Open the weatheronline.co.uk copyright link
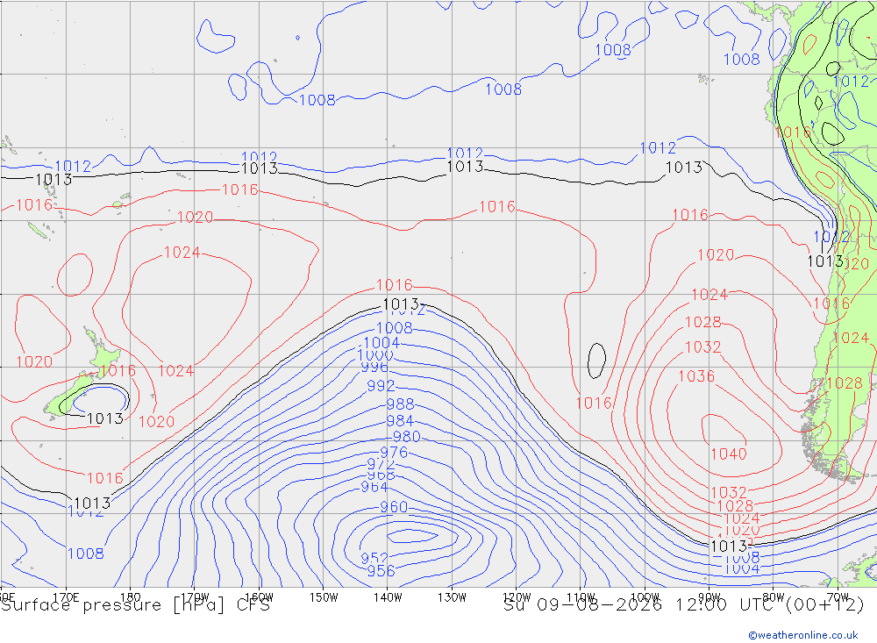This screenshot has height=643, width=877. coord(803,635)
